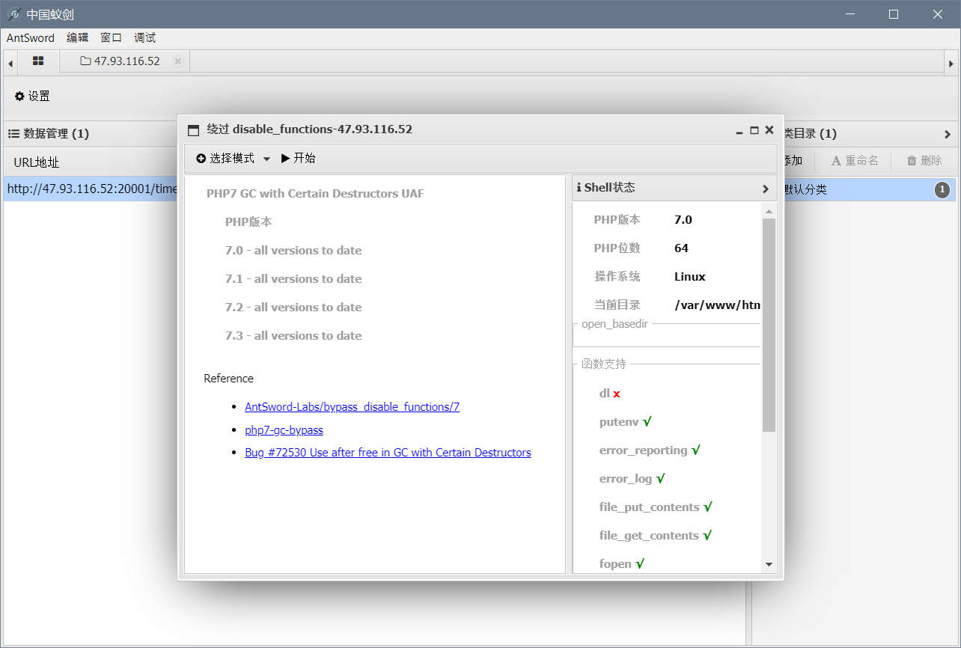The image size is (961, 648).
Task: Close the bypass disable_functions dialog
Action: tap(769, 129)
